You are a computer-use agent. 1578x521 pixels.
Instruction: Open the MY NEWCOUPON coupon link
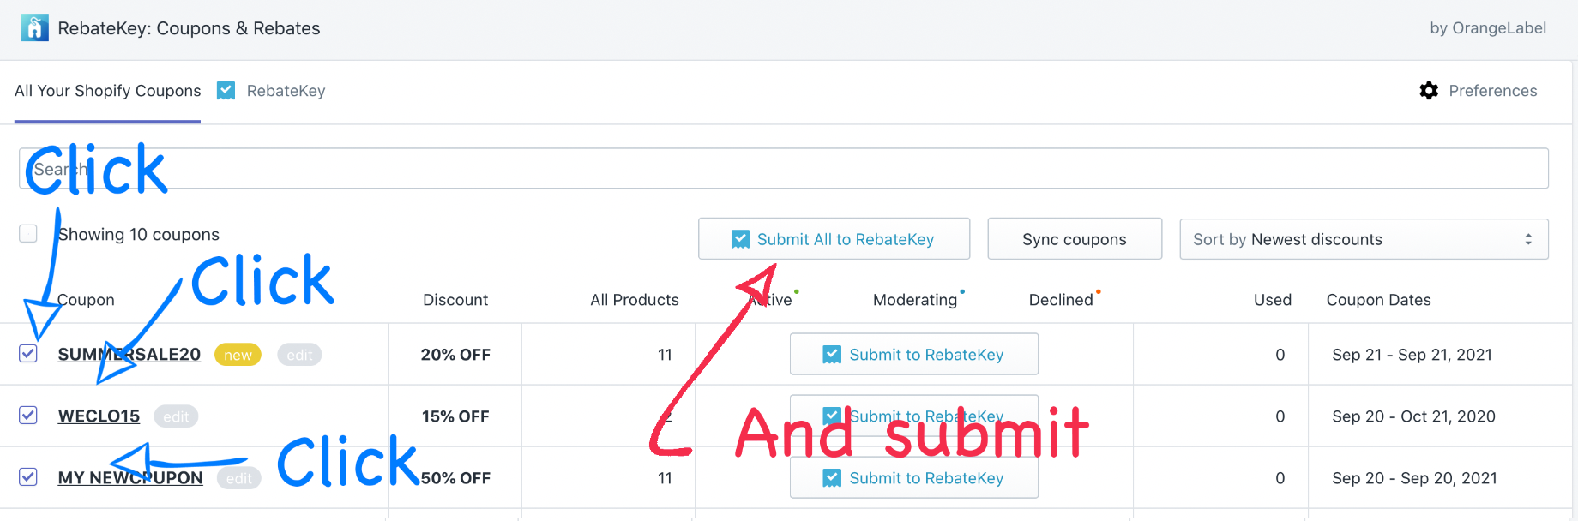[130, 478]
